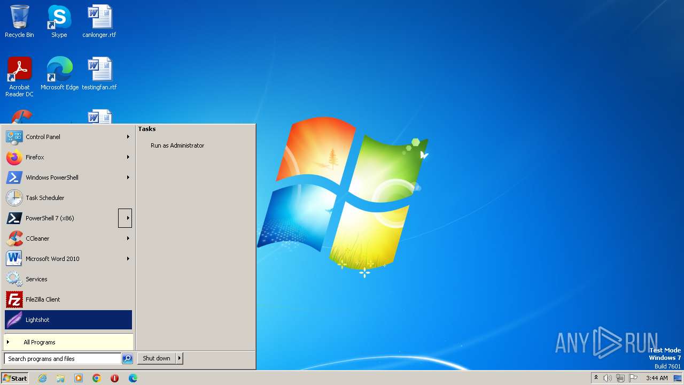Click the 3:44 AM system clock
Viewport: 684px width, 385px height.
click(x=657, y=378)
